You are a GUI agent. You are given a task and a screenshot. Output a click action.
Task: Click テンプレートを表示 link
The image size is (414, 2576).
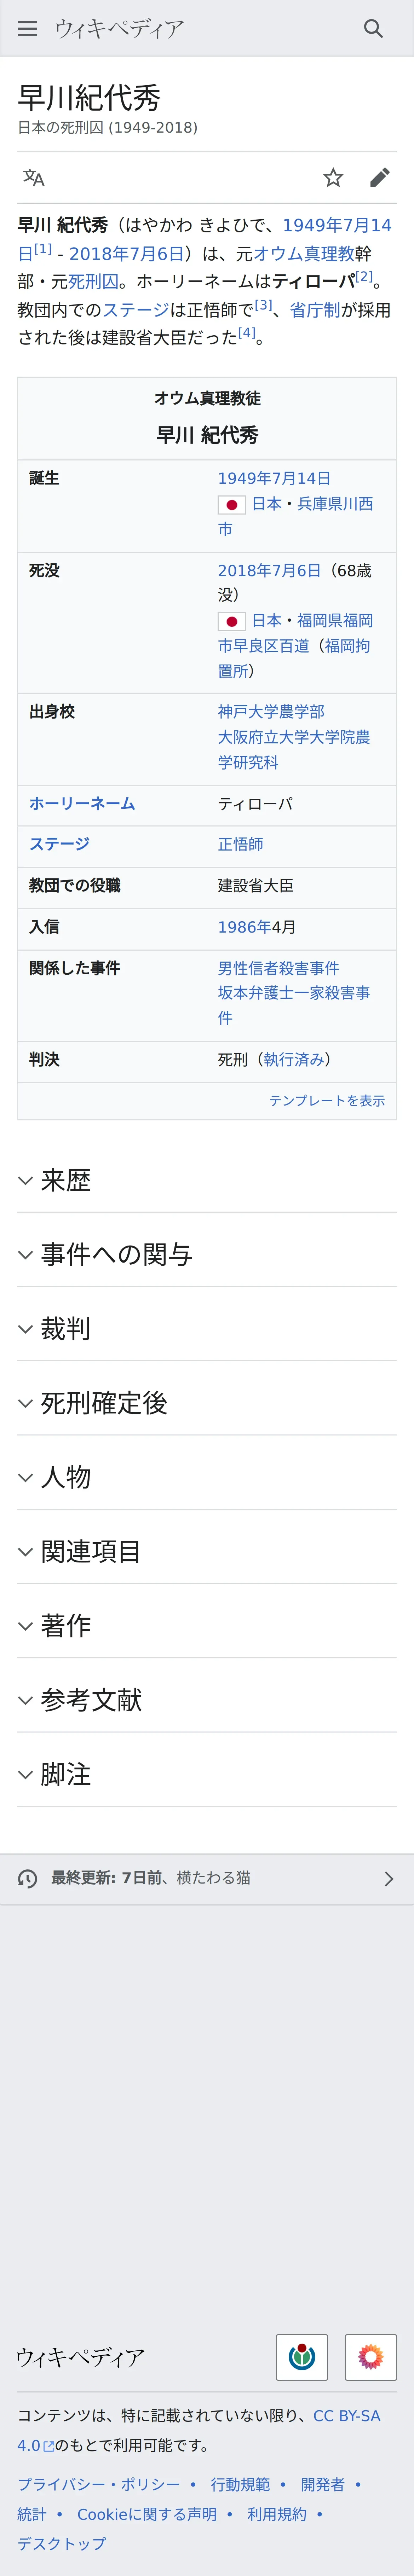click(327, 1100)
